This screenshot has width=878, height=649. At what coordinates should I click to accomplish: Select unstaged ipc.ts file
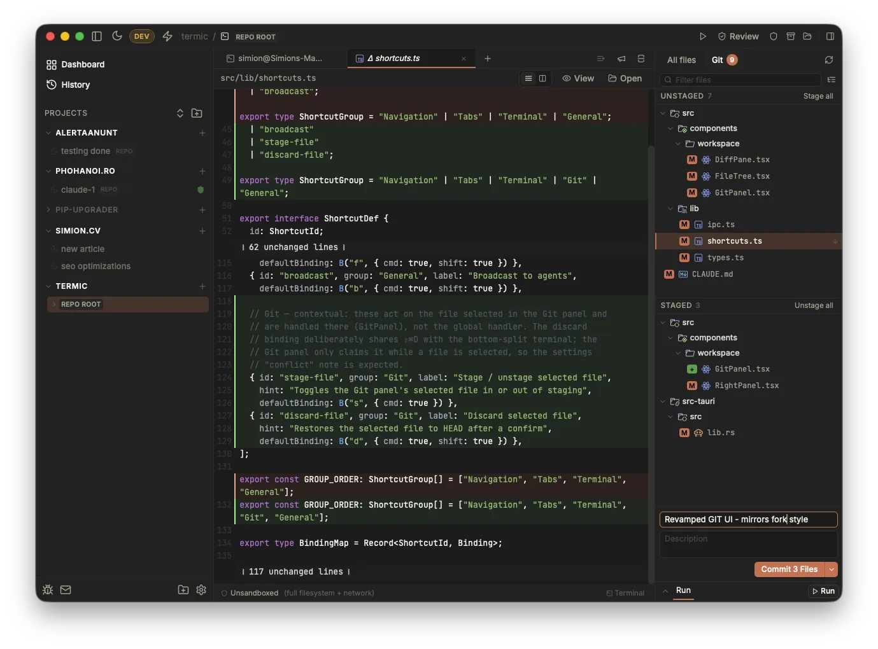coord(749,225)
